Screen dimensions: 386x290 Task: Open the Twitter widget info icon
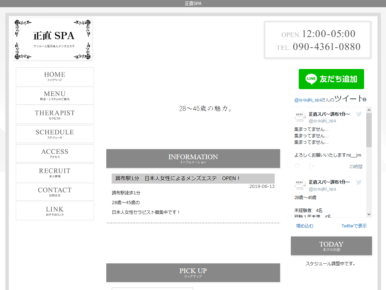pos(364,100)
